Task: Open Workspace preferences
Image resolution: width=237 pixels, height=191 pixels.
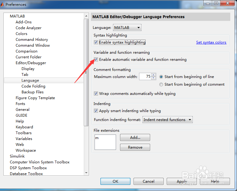Action: 26,150
